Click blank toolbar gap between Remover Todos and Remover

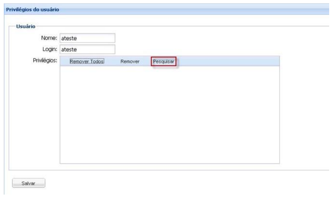pyautogui.click(x=112, y=61)
